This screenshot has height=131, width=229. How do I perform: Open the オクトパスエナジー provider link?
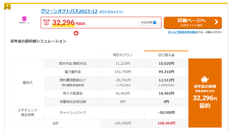coord(112,12)
